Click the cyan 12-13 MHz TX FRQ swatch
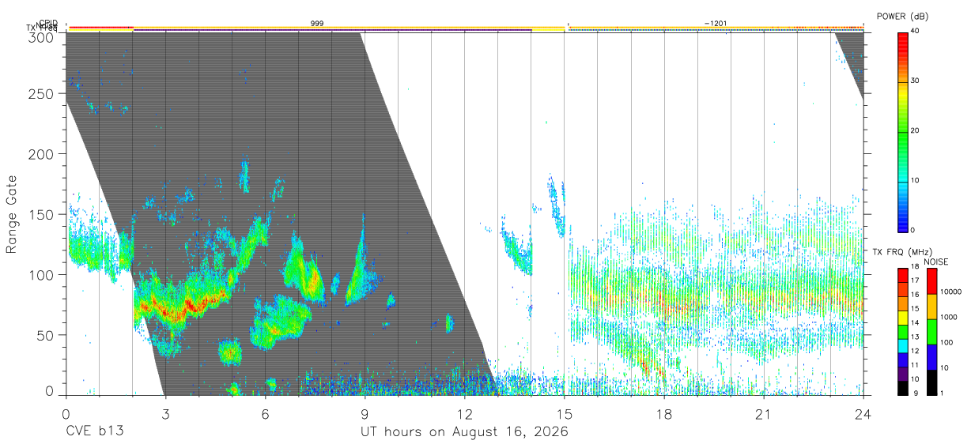This screenshot has width=971, height=448. pos(902,344)
